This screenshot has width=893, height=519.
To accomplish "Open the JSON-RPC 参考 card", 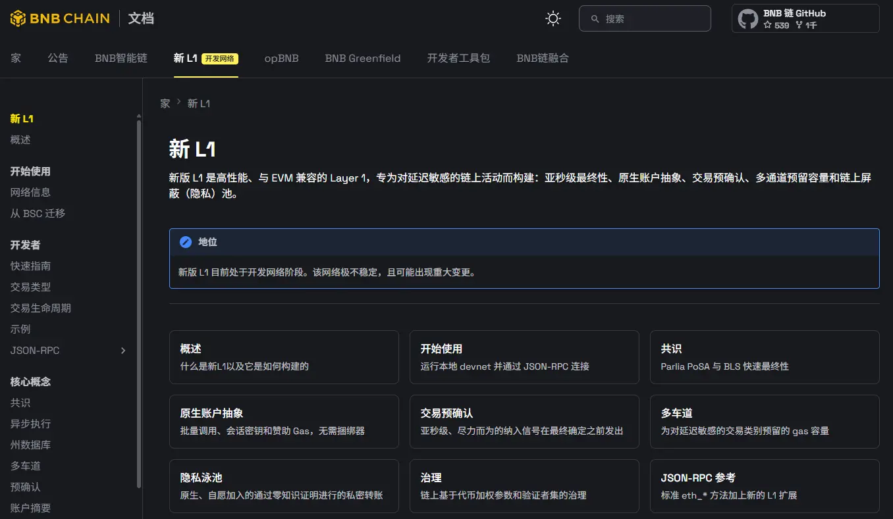I will click(x=765, y=486).
